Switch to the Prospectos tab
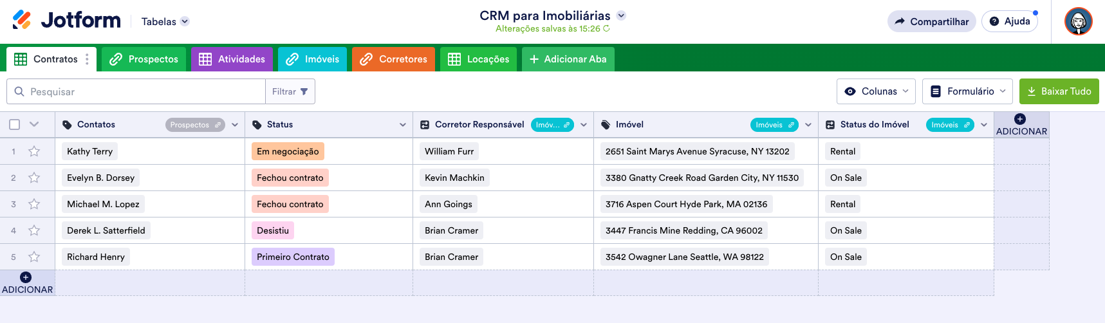The height and width of the screenshot is (323, 1105). pos(144,59)
